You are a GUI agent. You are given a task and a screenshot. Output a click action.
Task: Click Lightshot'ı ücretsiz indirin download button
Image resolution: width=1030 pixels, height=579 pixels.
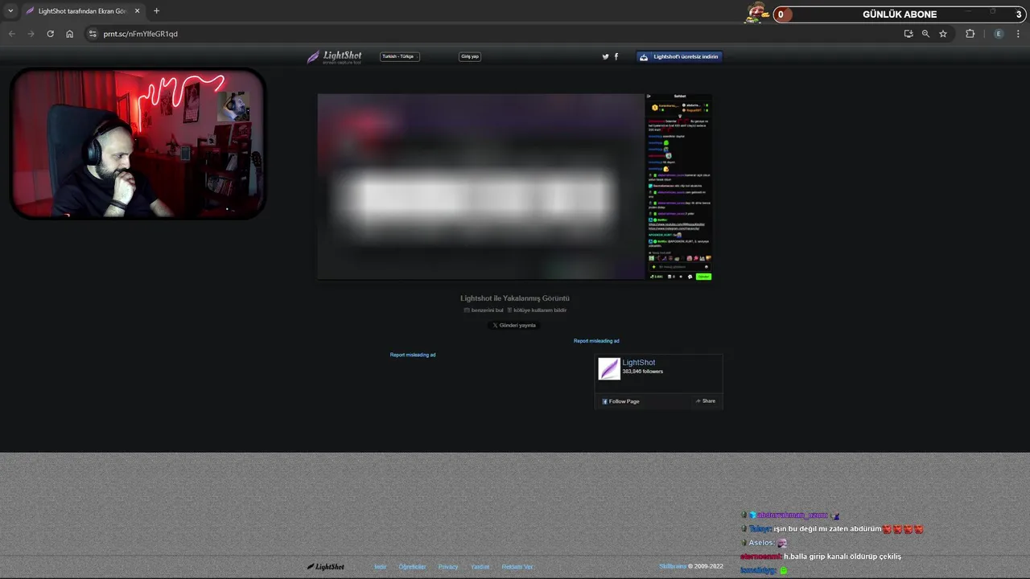coord(679,56)
